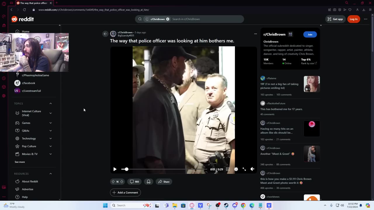This screenshot has width=374, height=210.
Task: Click the left sidebar vertical scrollbar
Action: [60, 112]
